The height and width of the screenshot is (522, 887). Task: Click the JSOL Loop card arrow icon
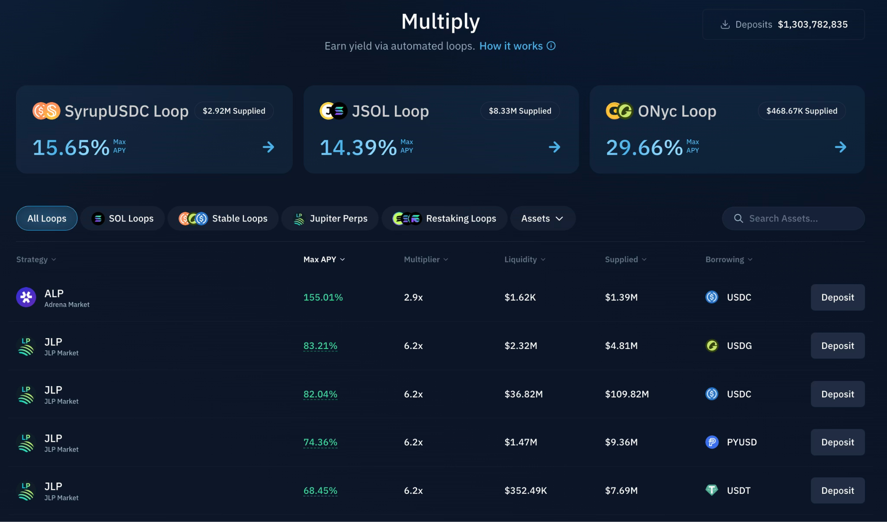pos(554,147)
